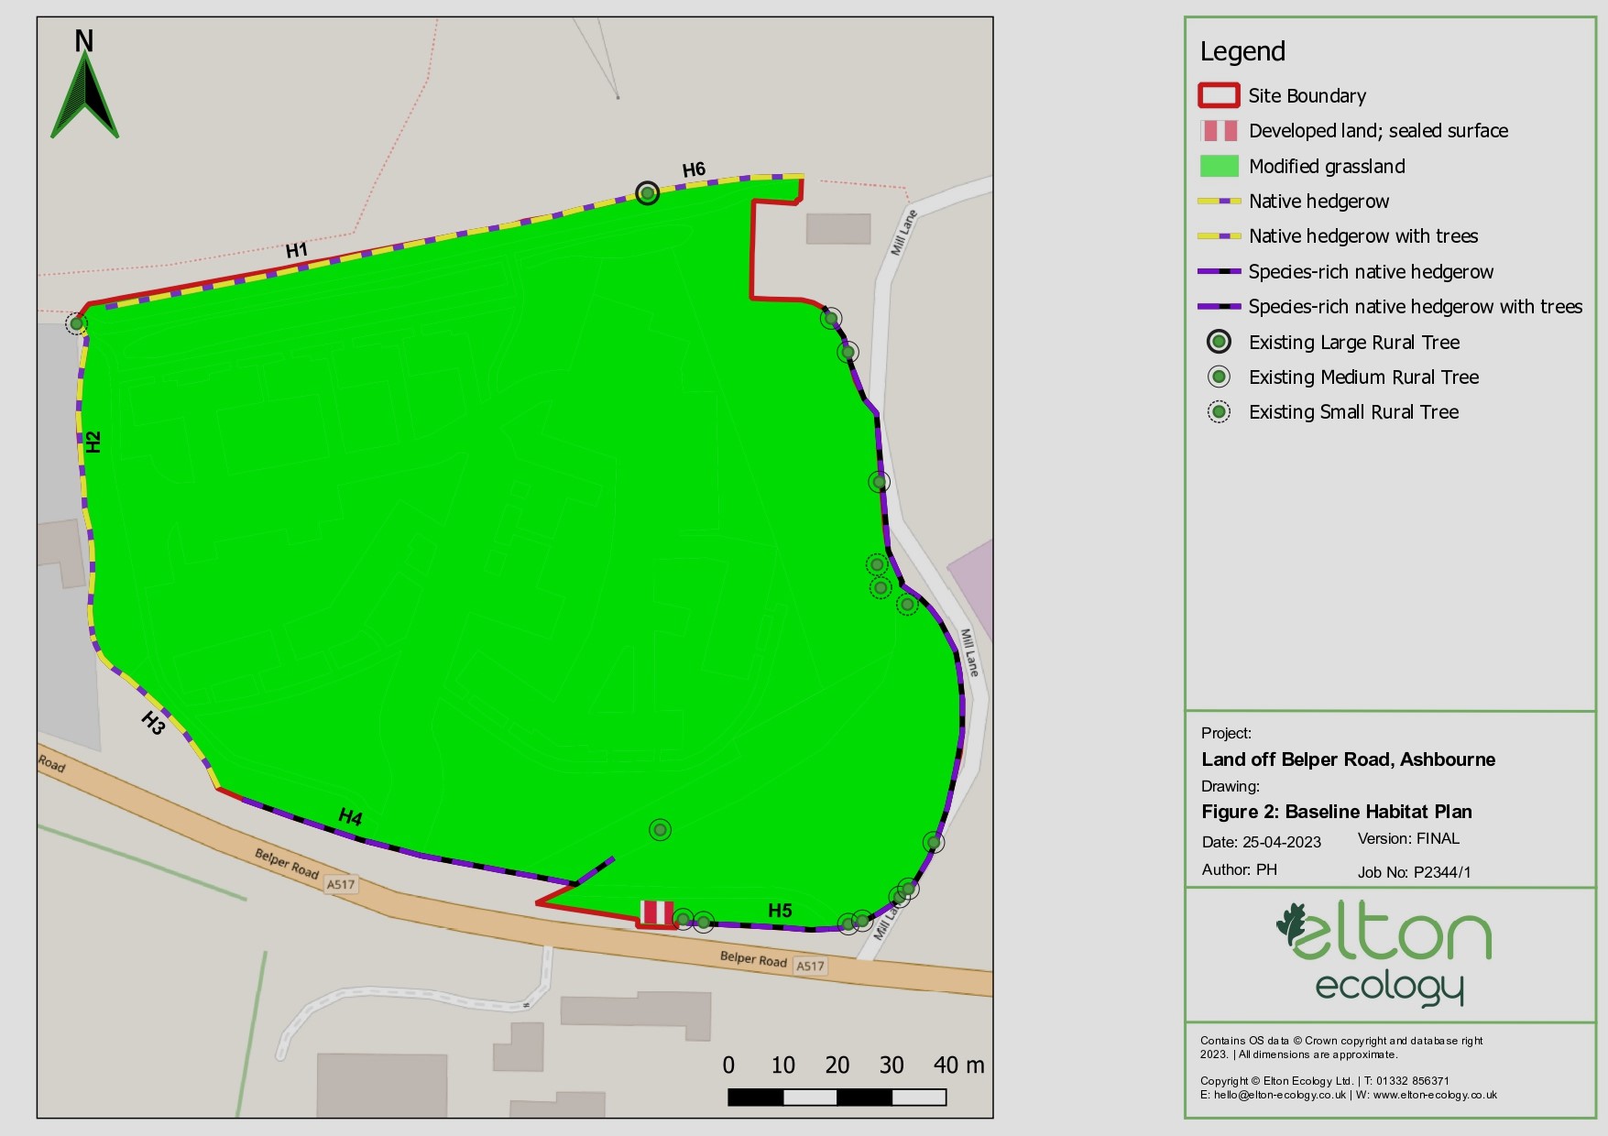Image resolution: width=1608 pixels, height=1136 pixels.
Task: Select the H4 hedgerow label
Action: (x=350, y=817)
